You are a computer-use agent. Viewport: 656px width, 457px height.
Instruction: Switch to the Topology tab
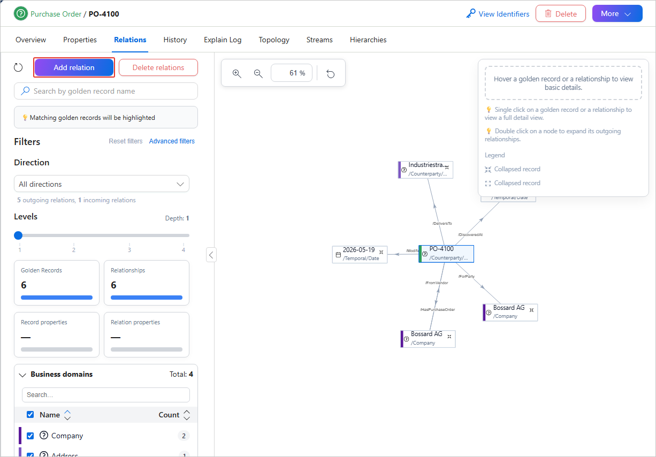(x=274, y=40)
